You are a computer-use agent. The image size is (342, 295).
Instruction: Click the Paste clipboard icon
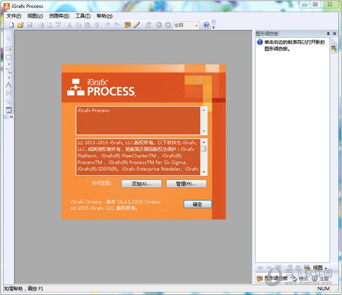pos(87,25)
